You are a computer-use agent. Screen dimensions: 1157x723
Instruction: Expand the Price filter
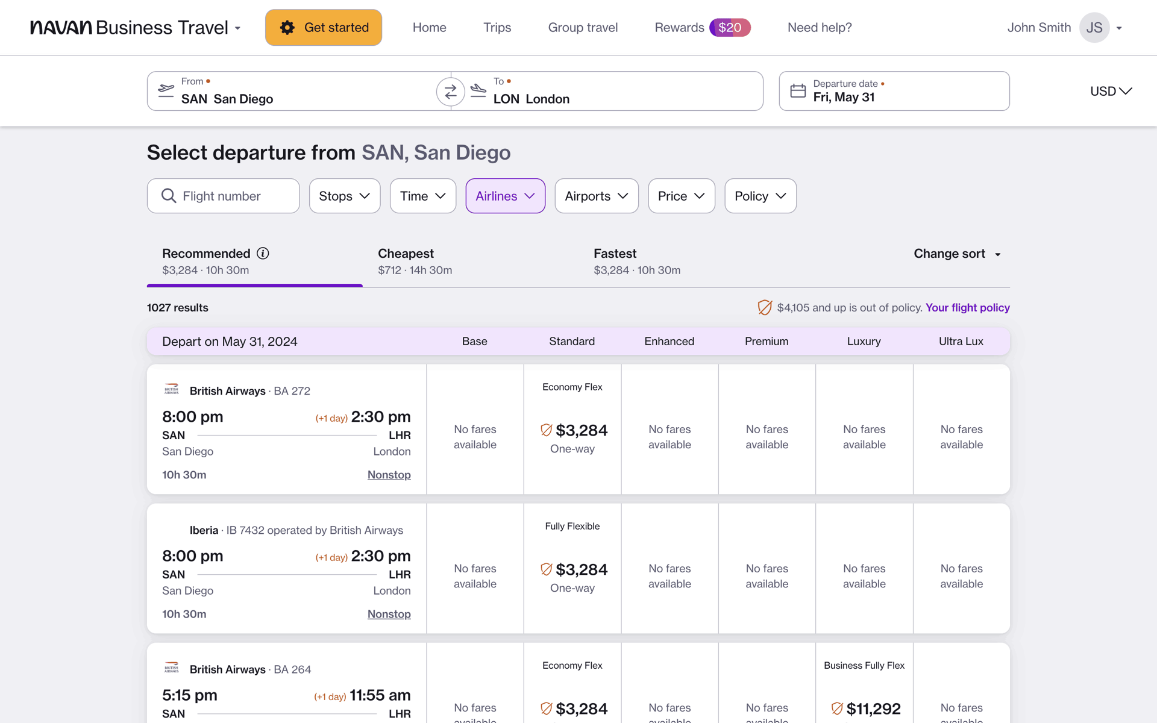tap(682, 196)
